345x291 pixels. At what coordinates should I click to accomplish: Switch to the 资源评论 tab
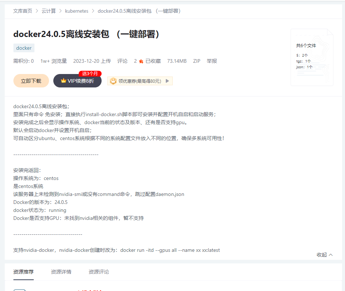coord(99,272)
